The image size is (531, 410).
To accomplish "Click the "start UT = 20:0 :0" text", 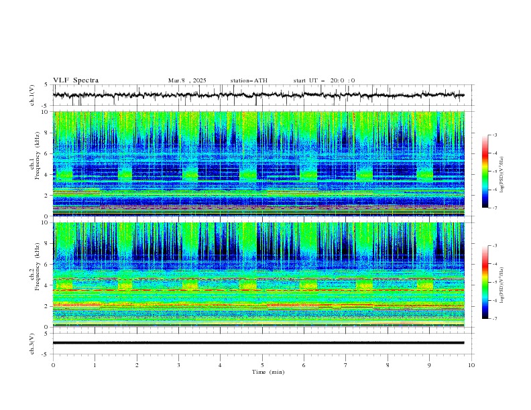I will click(324, 80).
